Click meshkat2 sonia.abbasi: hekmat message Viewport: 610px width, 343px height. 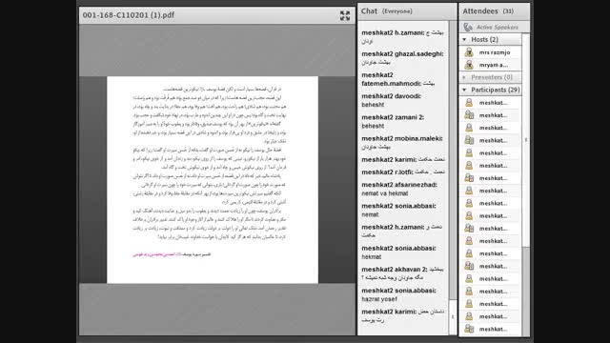click(399, 252)
